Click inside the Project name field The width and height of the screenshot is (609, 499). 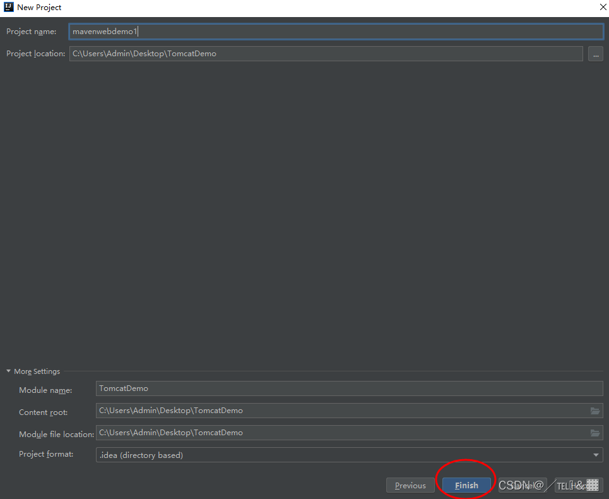pyautogui.click(x=252, y=31)
